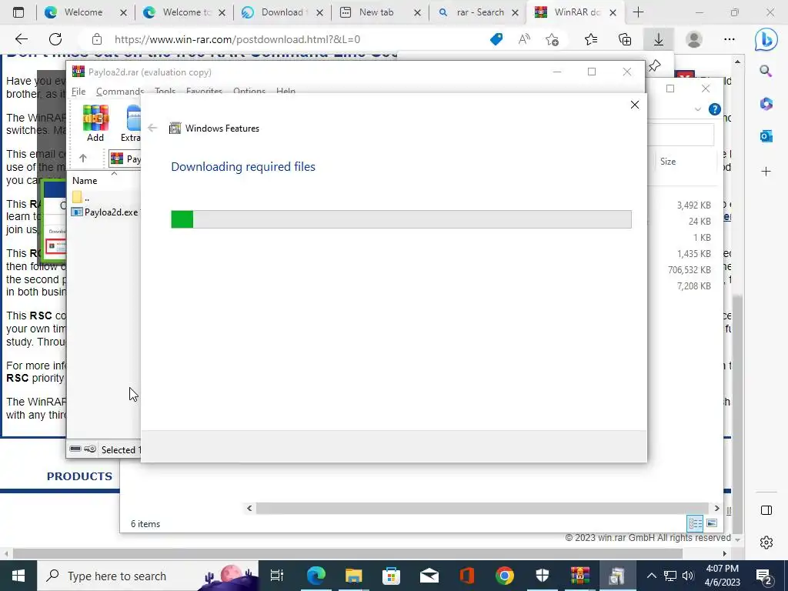Open the WinRAR Favorites menu
The image size is (788, 591).
(204, 92)
